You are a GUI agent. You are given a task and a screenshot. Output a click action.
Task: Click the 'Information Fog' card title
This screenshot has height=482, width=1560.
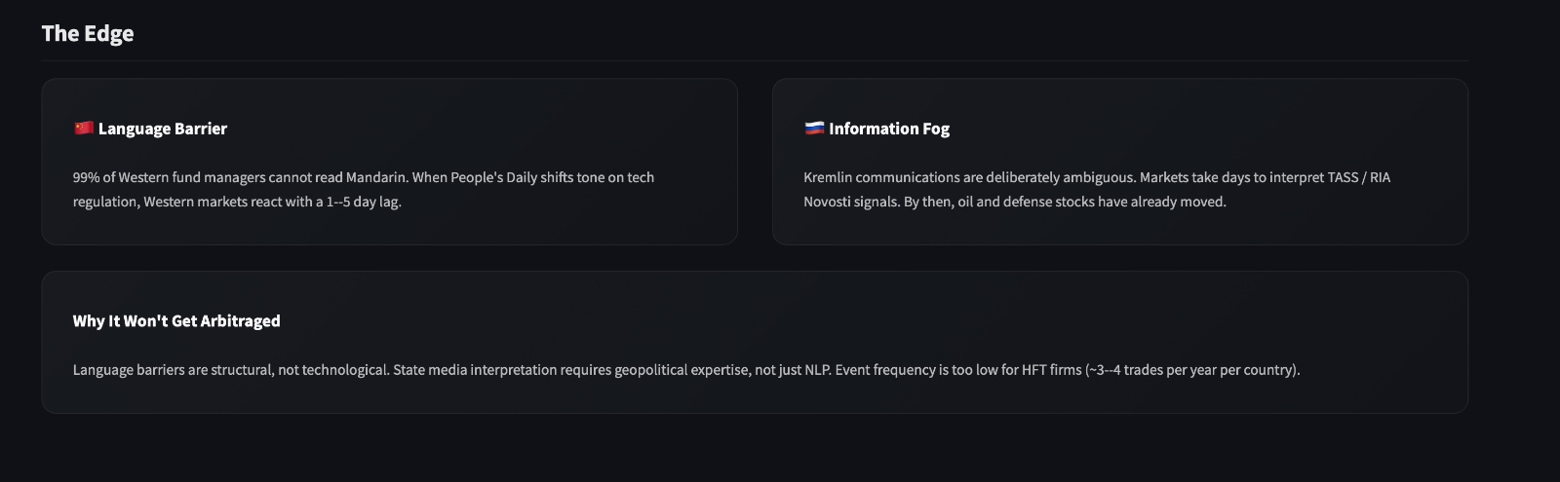pos(888,129)
